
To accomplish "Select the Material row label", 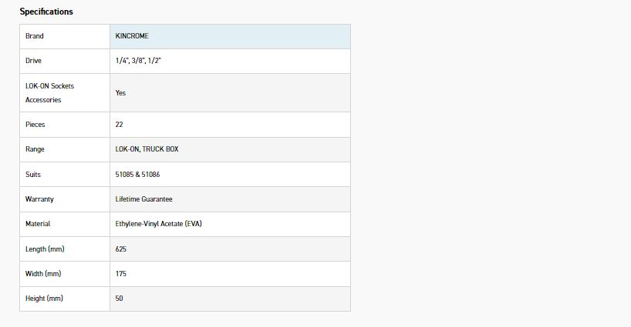I will [38, 224].
